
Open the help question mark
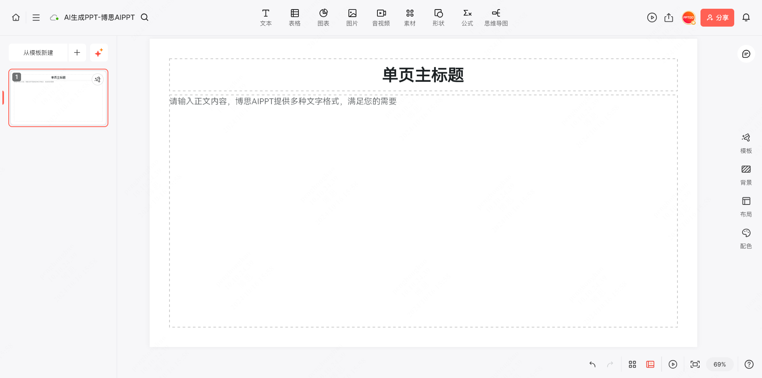(x=749, y=364)
